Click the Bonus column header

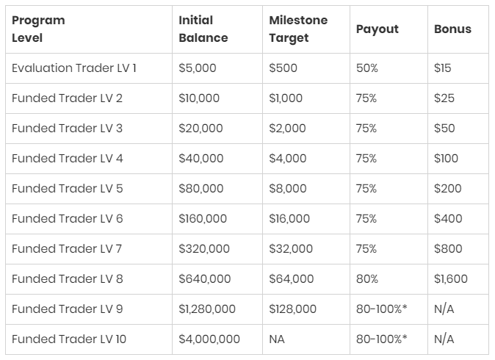click(x=453, y=29)
